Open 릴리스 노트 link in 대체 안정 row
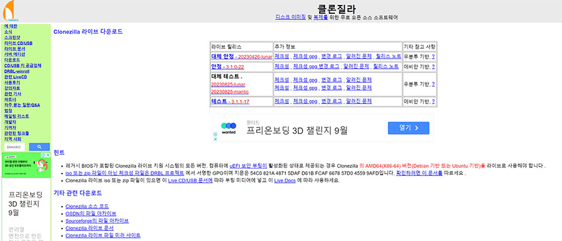 coord(388,56)
